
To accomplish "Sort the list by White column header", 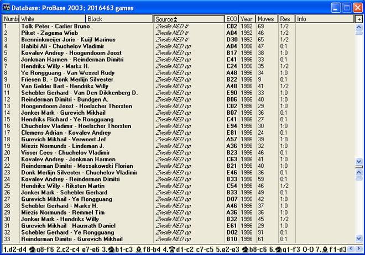I will [53, 19].
